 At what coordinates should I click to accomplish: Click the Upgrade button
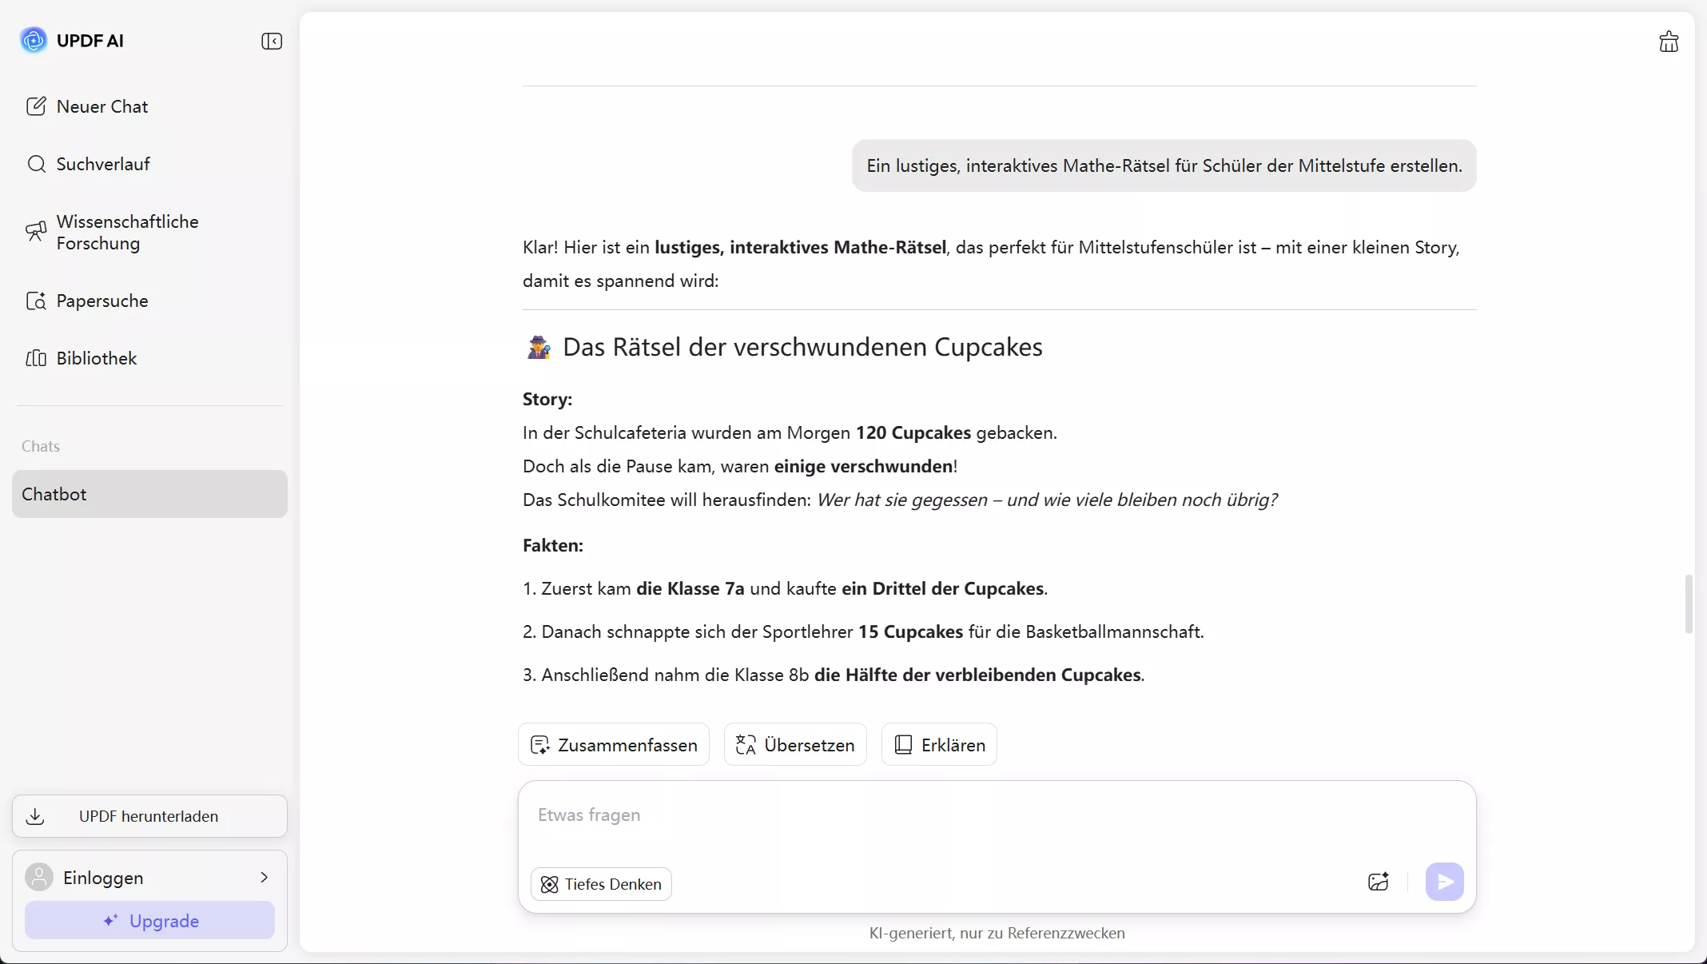point(149,921)
